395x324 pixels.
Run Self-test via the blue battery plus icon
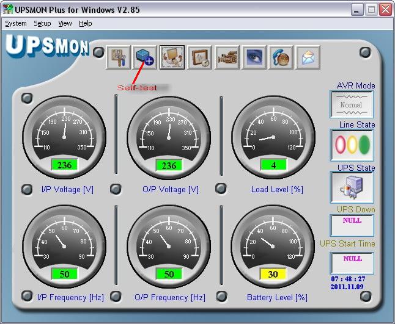(145, 57)
